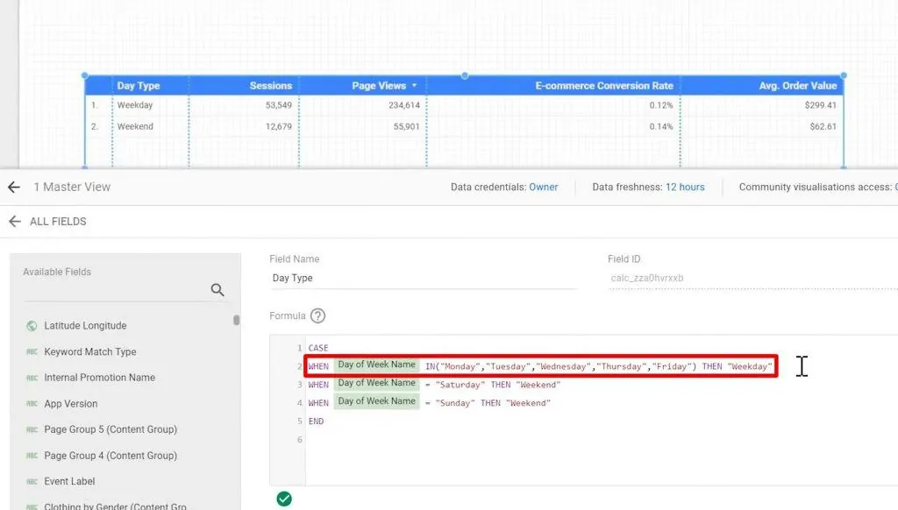
Task: Click the globe icon beside Latitude Longitude
Action: (32, 325)
